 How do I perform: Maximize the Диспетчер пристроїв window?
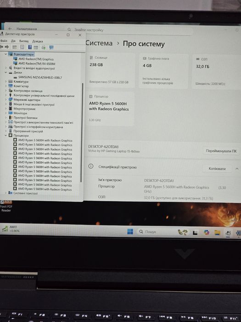[68, 35]
